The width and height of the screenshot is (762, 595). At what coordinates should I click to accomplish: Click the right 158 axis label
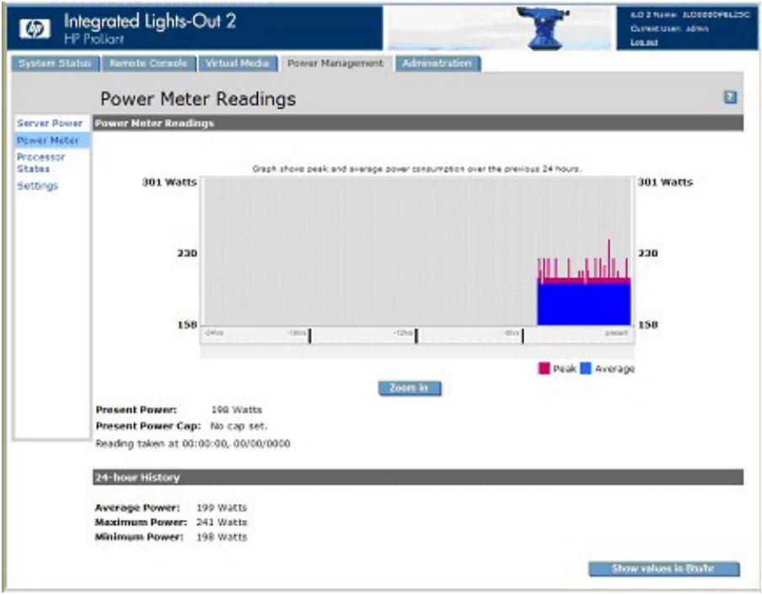648,324
